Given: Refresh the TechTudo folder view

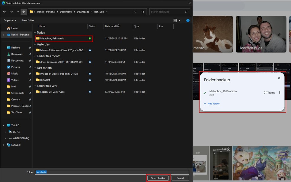Looking at the screenshot, I should click(143, 12).
